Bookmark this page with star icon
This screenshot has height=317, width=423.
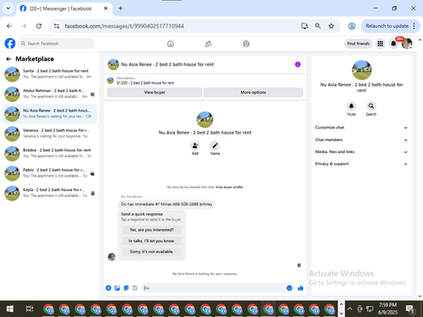click(331, 26)
